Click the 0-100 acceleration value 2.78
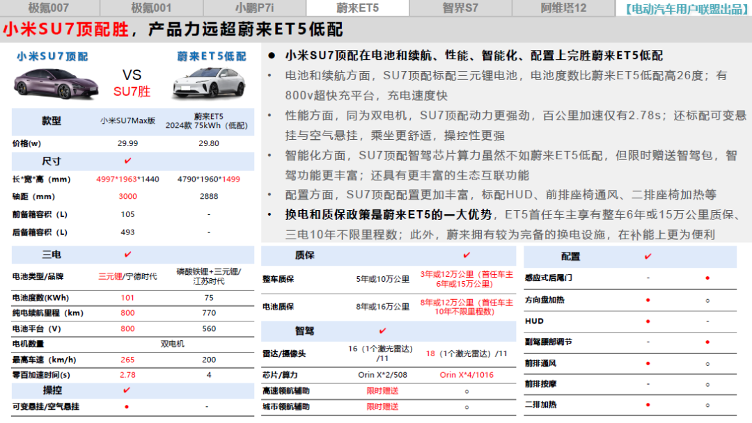This screenshot has height=423, width=752. [127, 375]
